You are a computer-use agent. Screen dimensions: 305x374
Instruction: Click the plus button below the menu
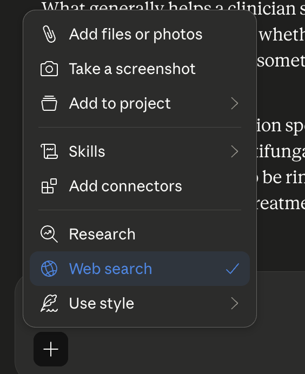coord(51,349)
